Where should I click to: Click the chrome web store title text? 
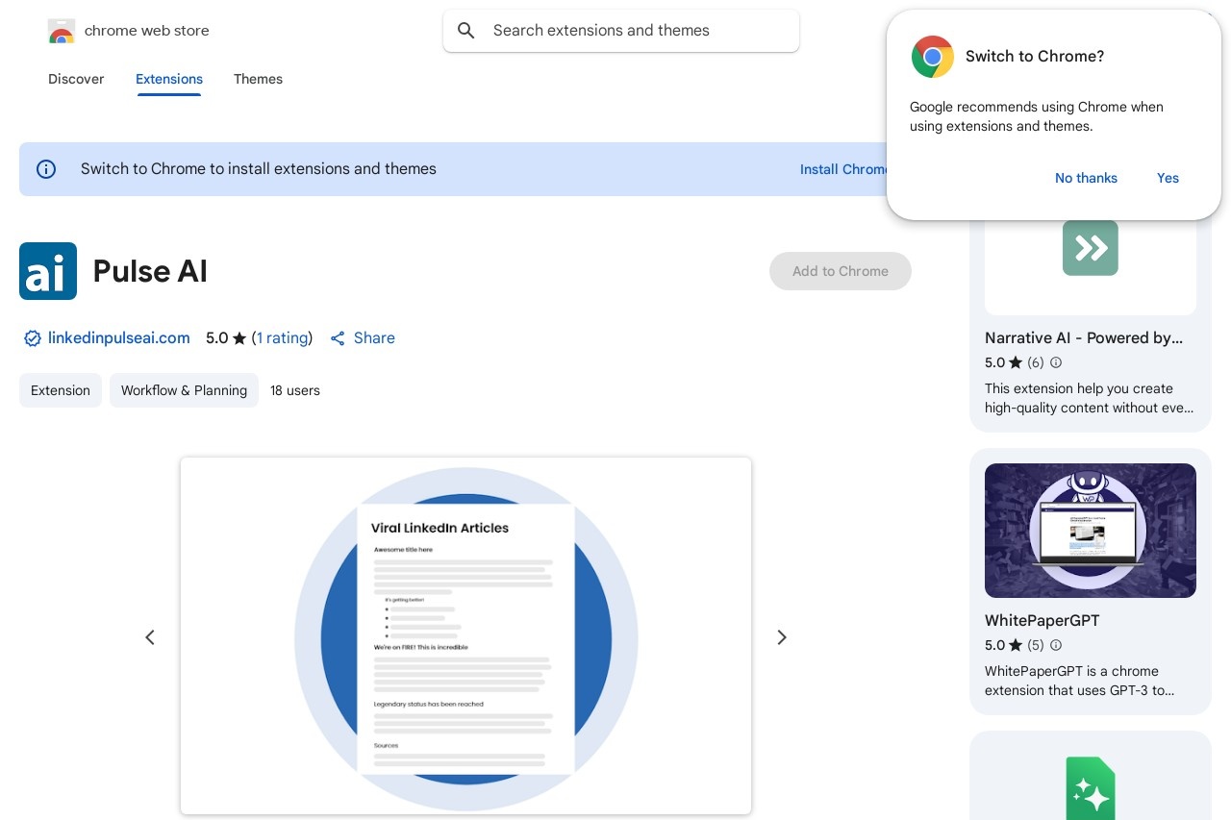[x=147, y=31]
